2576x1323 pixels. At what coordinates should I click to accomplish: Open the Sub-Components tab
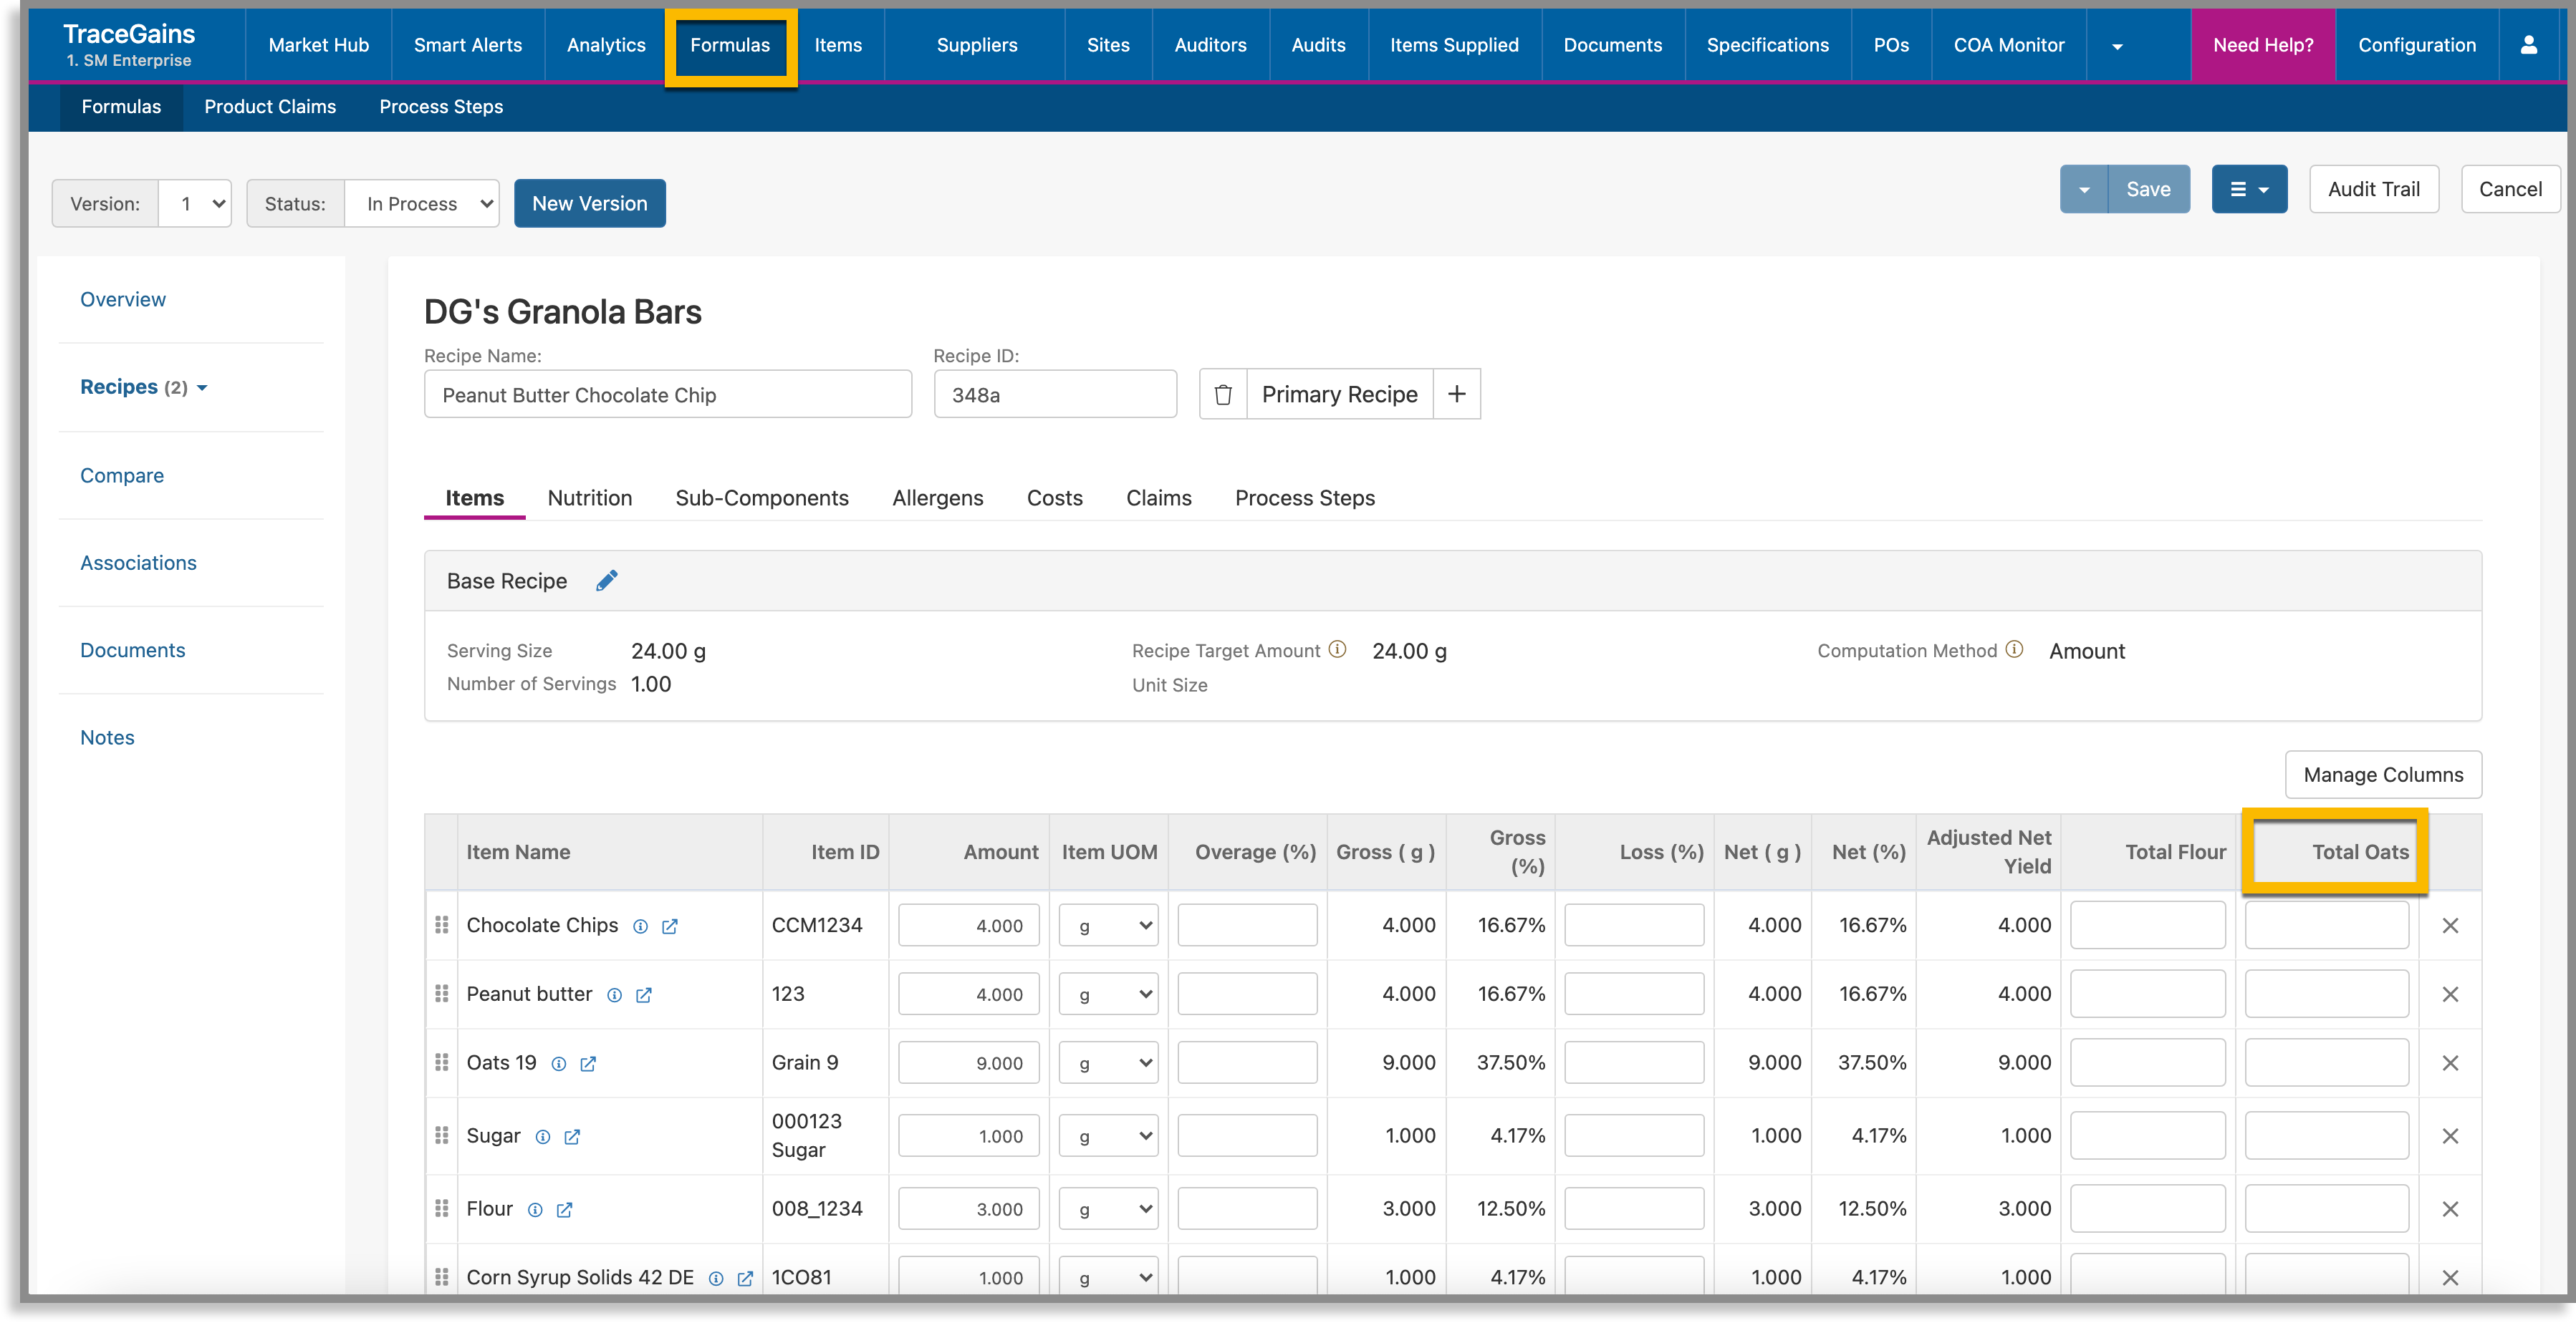pyautogui.click(x=762, y=498)
